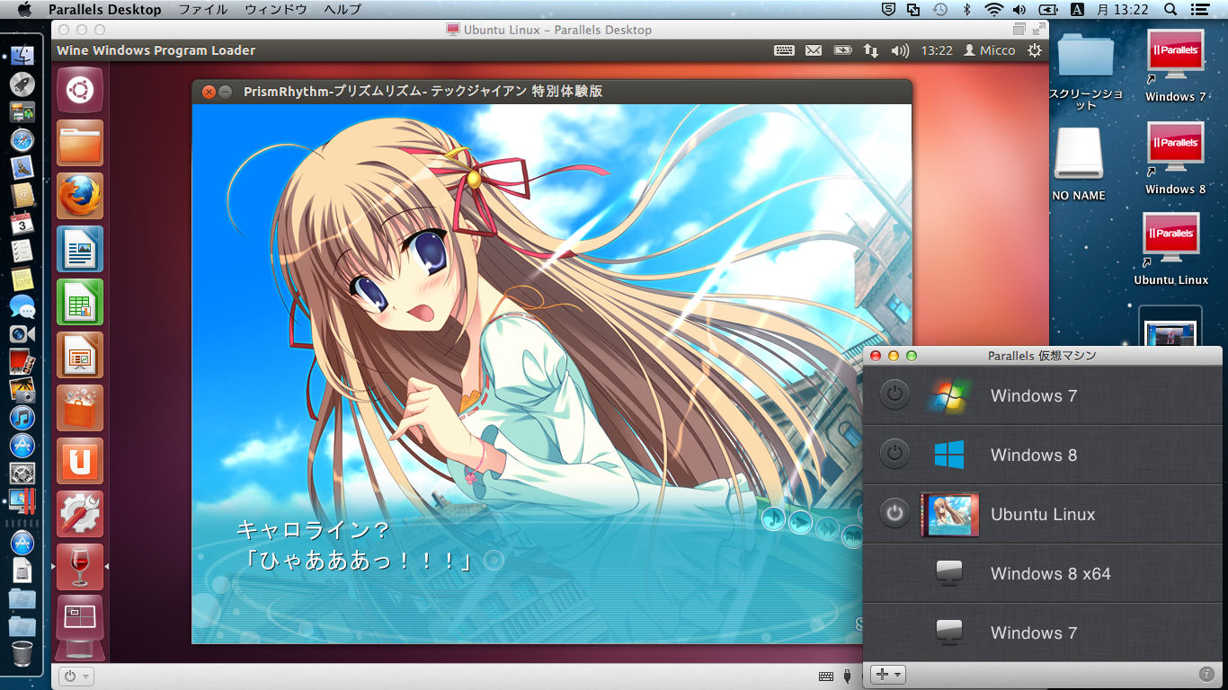1228x690 pixels.
Task: Select bottom Windows 7 machine with monitor icon
Action: [1043, 632]
